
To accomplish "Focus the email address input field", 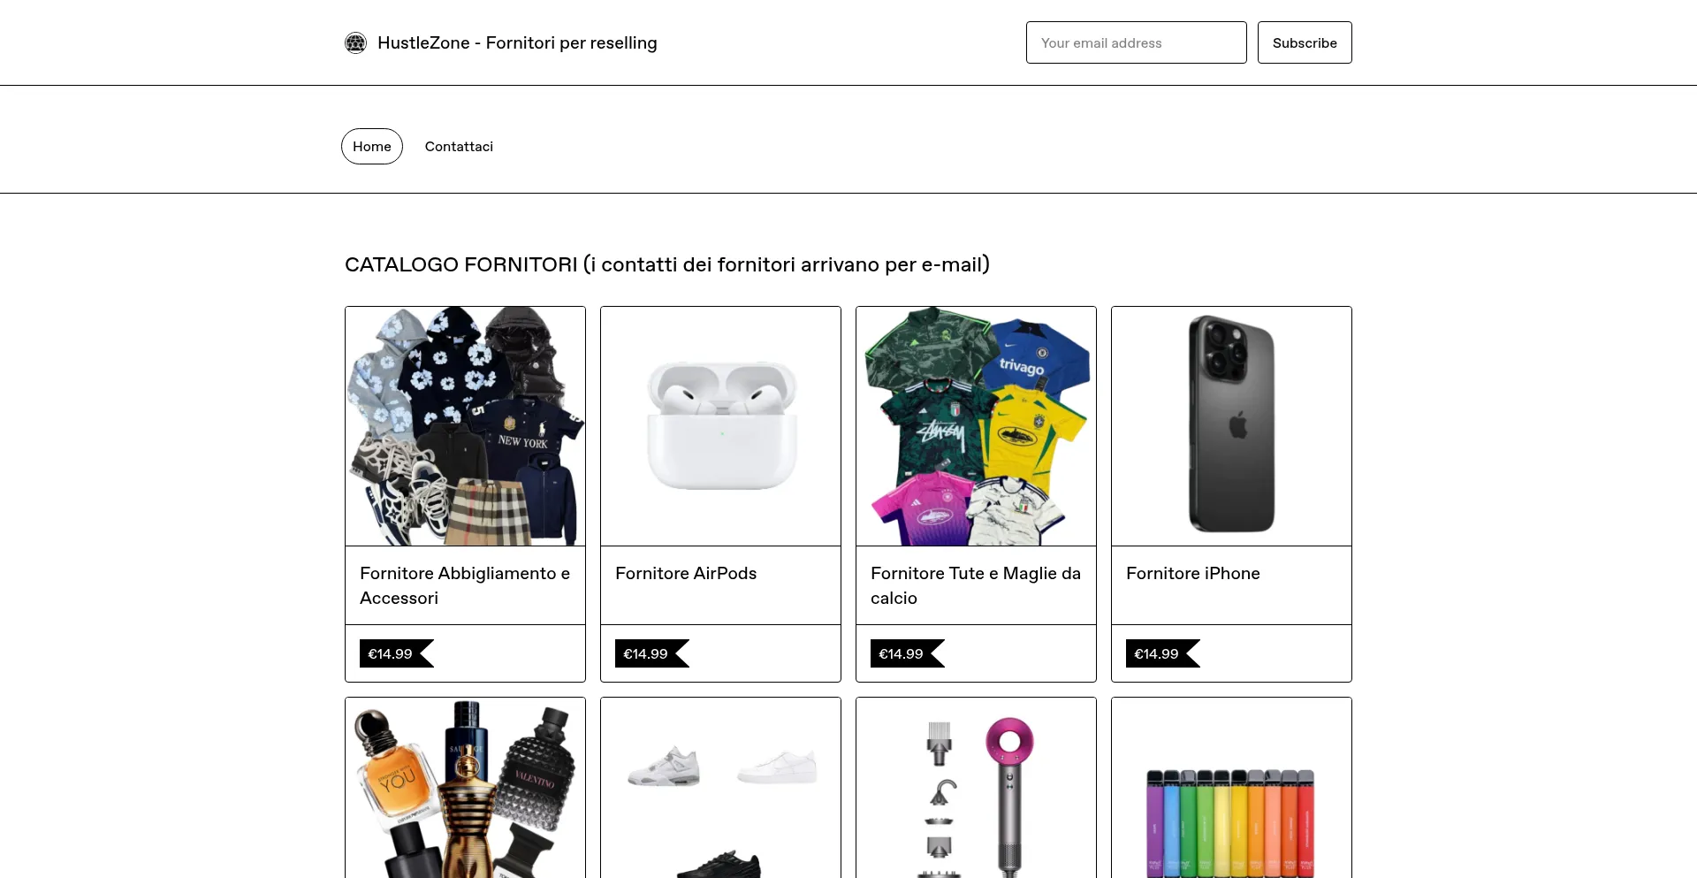I will tap(1136, 42).
